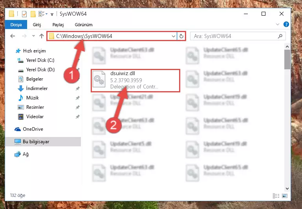Switch to the Giriş ribbon tab

pyautogui.click(x=37, y=25)
